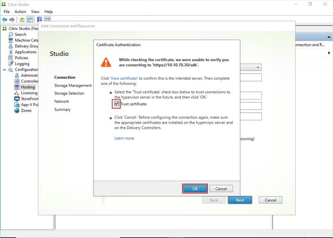Screen dimensions: 333x238
Task: Click the Applications icon in tree
Action: click(x=11, y=52)
